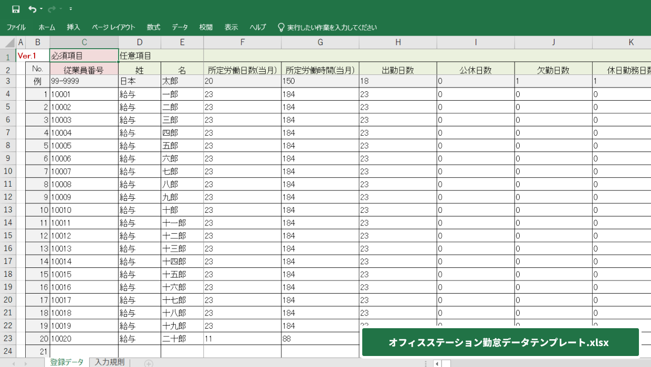
Task: Select column D header
Action: 140,42
